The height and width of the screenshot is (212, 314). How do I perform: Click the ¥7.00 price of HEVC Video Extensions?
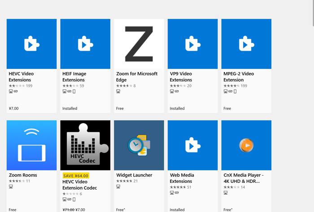coord(13,108)
